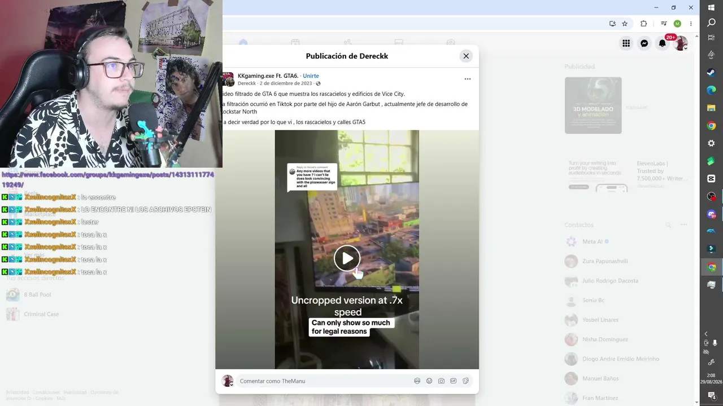Open Chrome profile M avatar

pos(677,24)
